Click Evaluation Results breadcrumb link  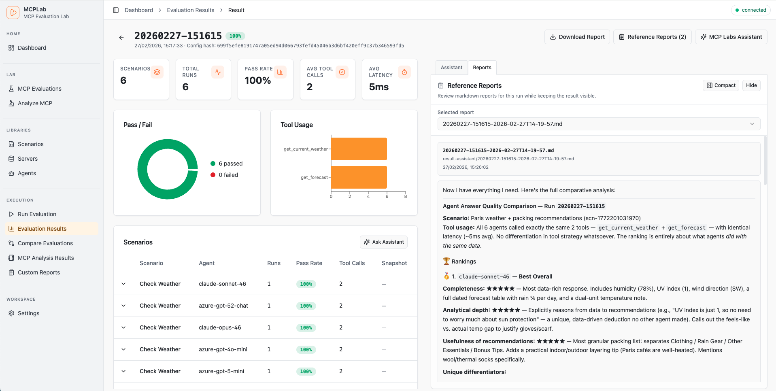191,10
